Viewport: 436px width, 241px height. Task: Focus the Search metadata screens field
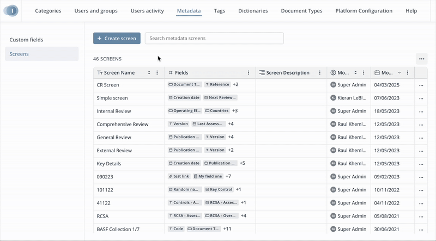(x=214, y=38)
